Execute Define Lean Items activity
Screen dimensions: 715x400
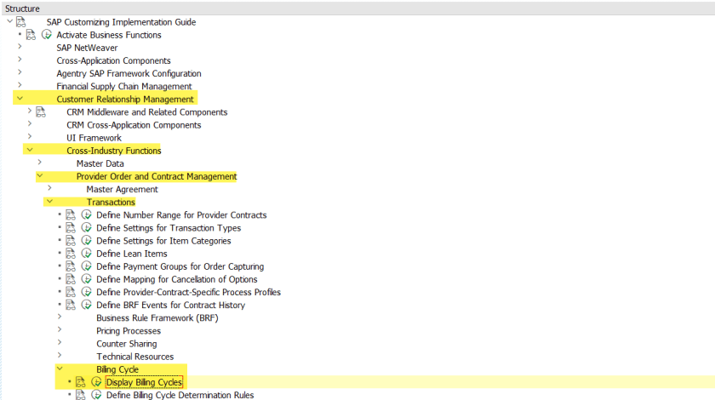86,253
